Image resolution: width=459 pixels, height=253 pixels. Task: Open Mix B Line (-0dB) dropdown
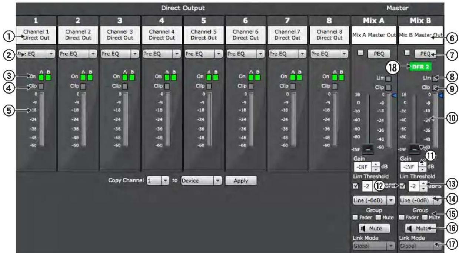point(420,200)
